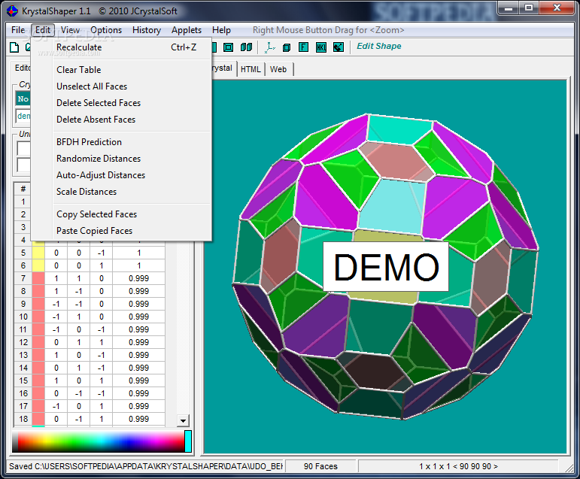Click pink color cell of row 12
The height and width of the screenshot is (479, 580).
pos(38,342)
